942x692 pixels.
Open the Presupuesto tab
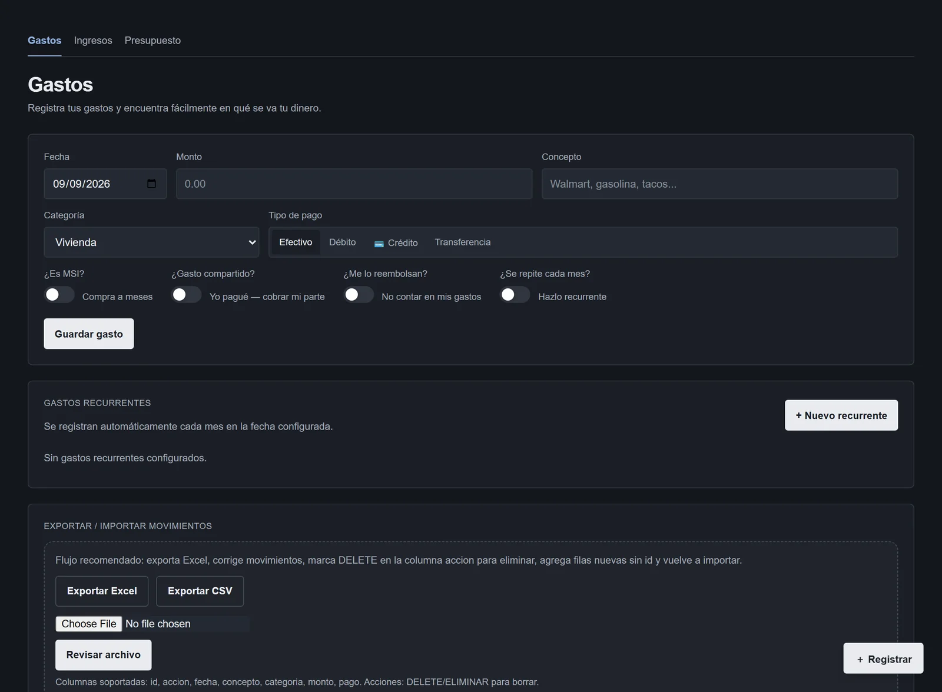(x=152, y=41)
